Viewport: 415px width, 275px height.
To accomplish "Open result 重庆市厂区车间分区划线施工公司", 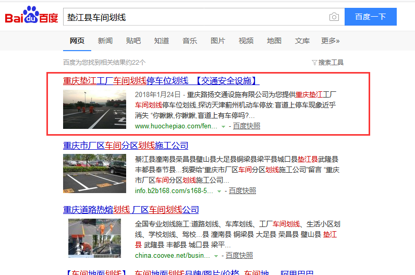I will pos(126,146).
